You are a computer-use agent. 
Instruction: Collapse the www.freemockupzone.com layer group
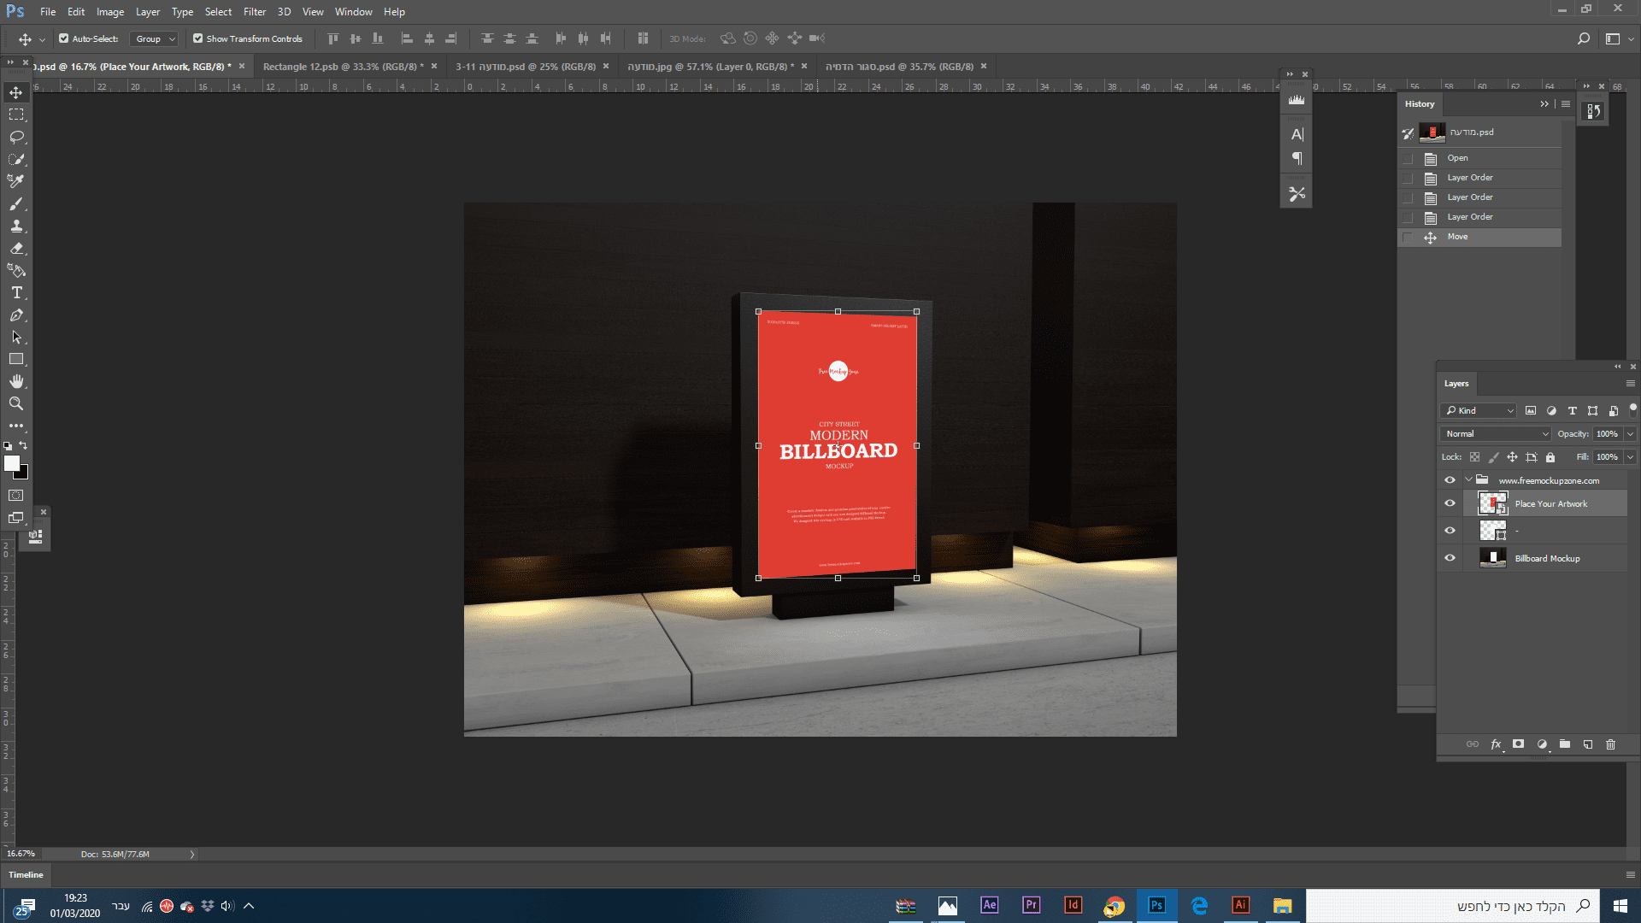tap(1468, 480)
